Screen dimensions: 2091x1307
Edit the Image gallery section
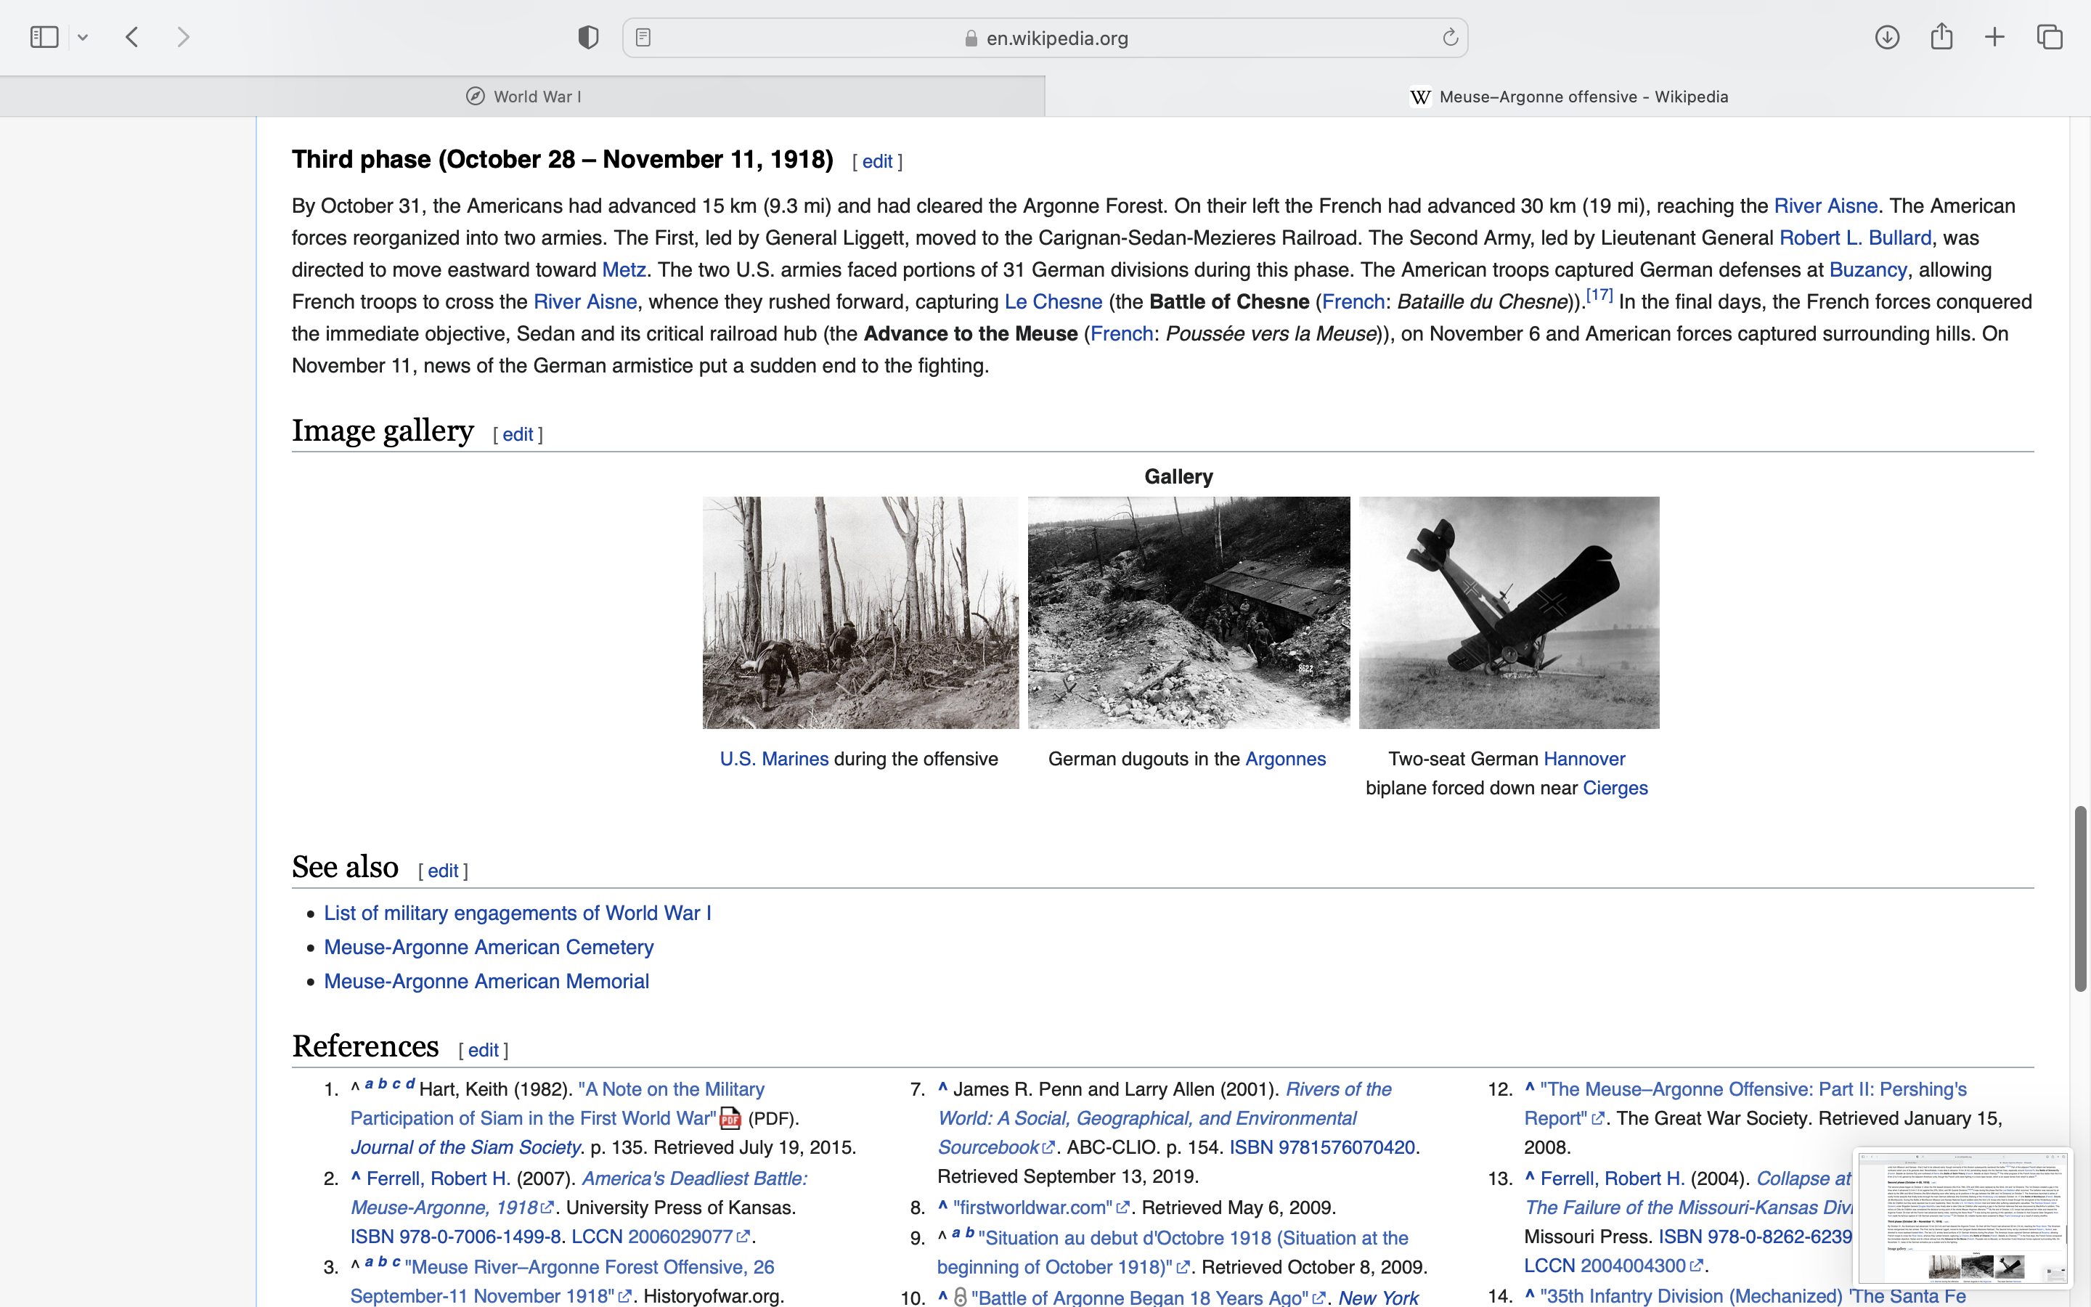click(518, 435)
